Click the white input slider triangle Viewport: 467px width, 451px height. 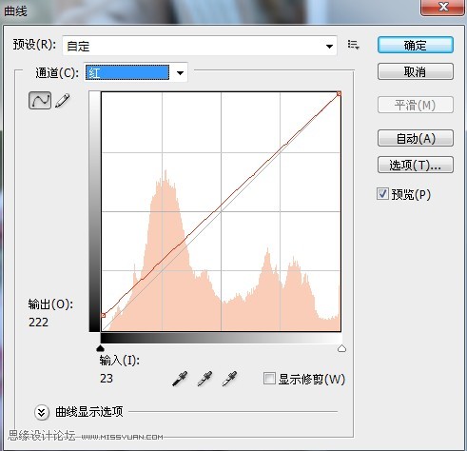coord(341,348)
